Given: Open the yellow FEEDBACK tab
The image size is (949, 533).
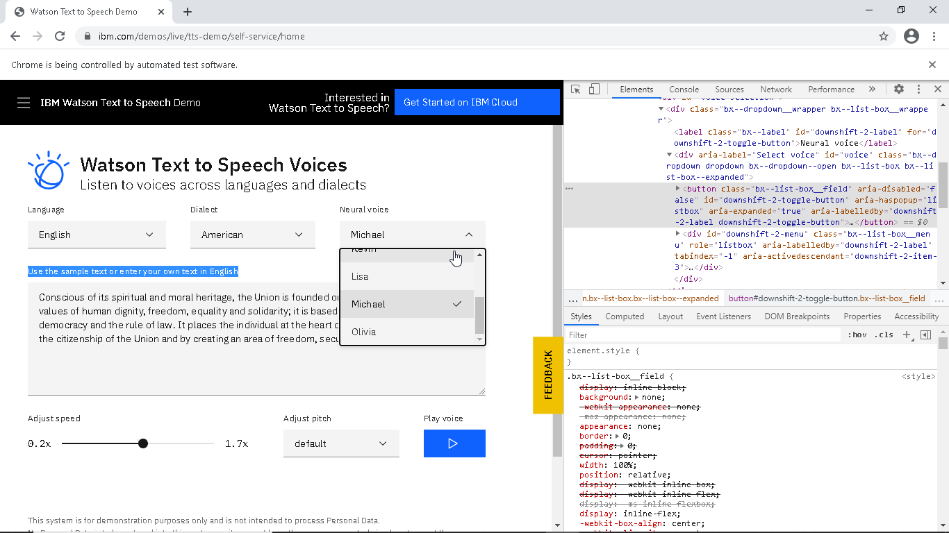Looking at the screenshot, I should click(548, 375).
